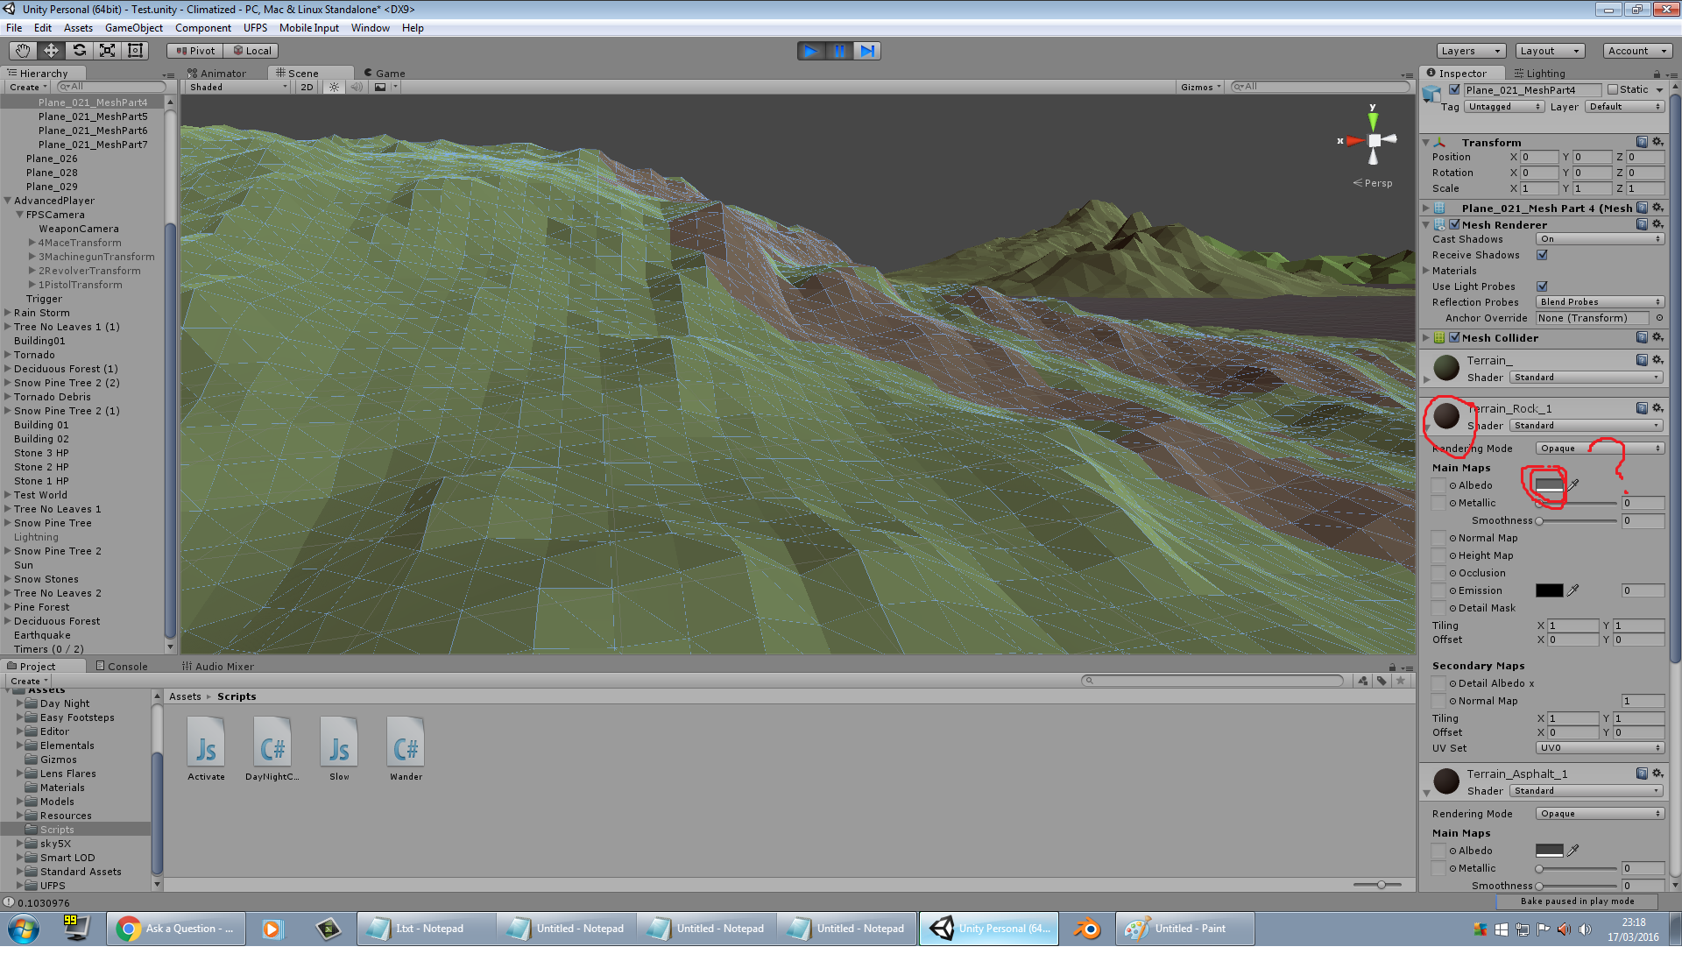Open Transform help book icon

click(x=1642, y=142)
